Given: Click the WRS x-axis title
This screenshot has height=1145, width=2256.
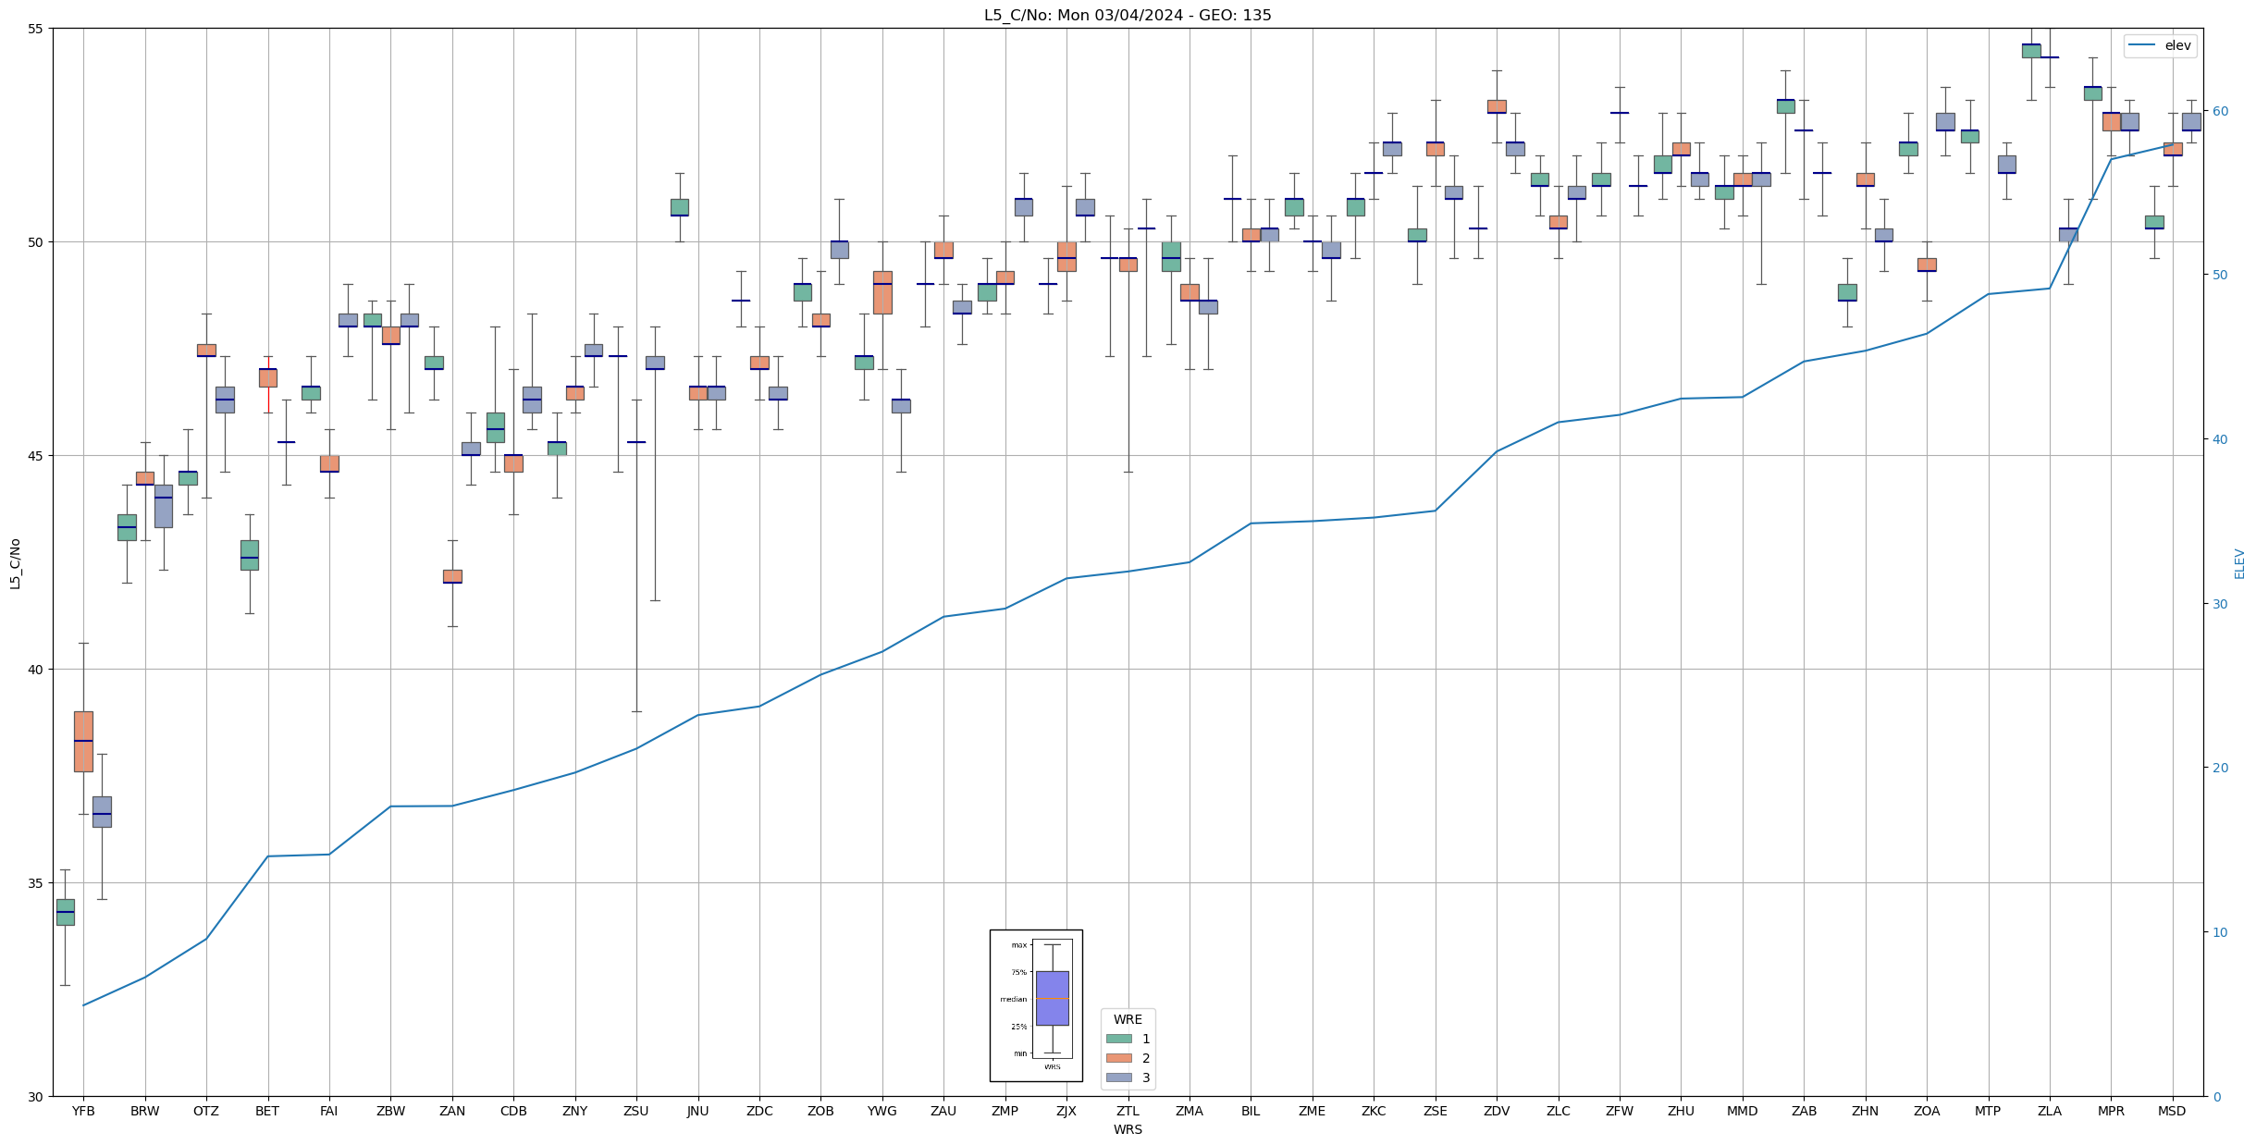Looking at the screenshot, I should point(1127,1129).
